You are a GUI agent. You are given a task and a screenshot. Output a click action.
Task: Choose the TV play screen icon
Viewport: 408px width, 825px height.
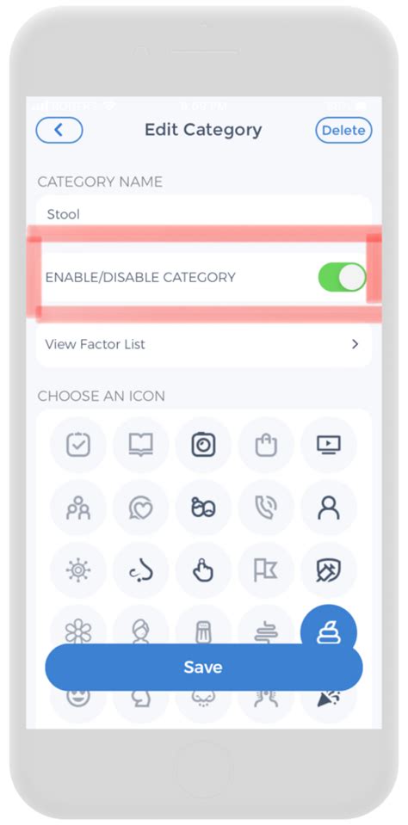click(329, 445)
